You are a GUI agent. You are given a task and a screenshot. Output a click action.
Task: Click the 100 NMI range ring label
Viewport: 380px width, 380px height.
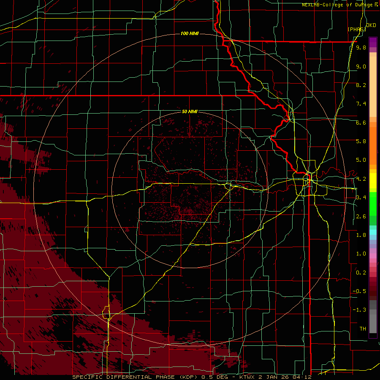click(190, 33)
